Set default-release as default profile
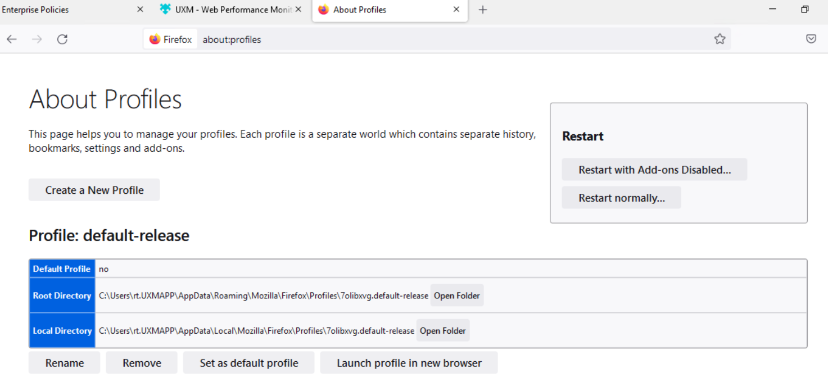Screen dimensions: 828x382 click(248, 363)
